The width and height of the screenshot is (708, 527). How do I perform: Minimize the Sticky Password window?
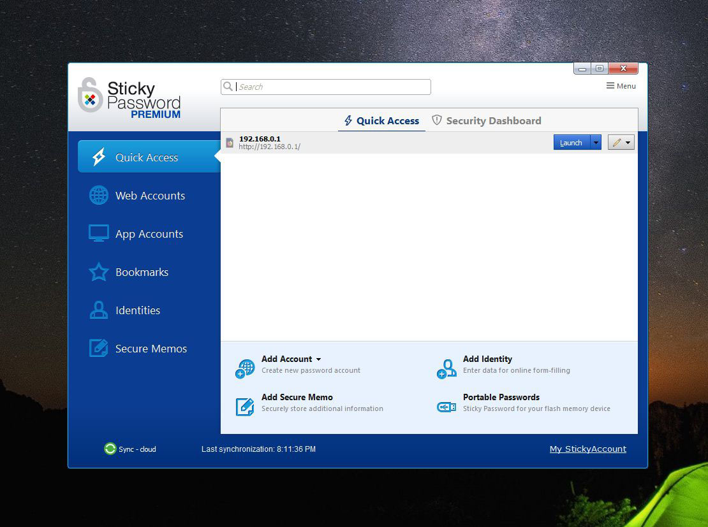(x=582, y=69)
